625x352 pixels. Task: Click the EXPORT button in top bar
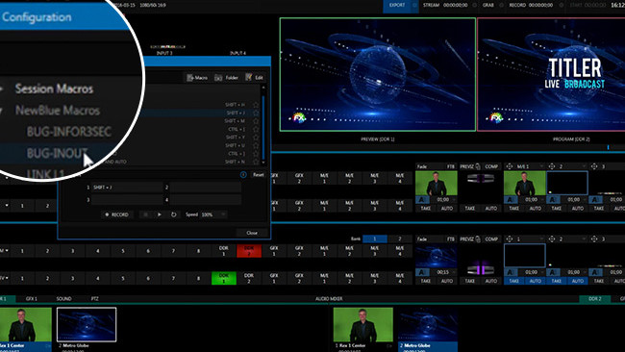397,5
